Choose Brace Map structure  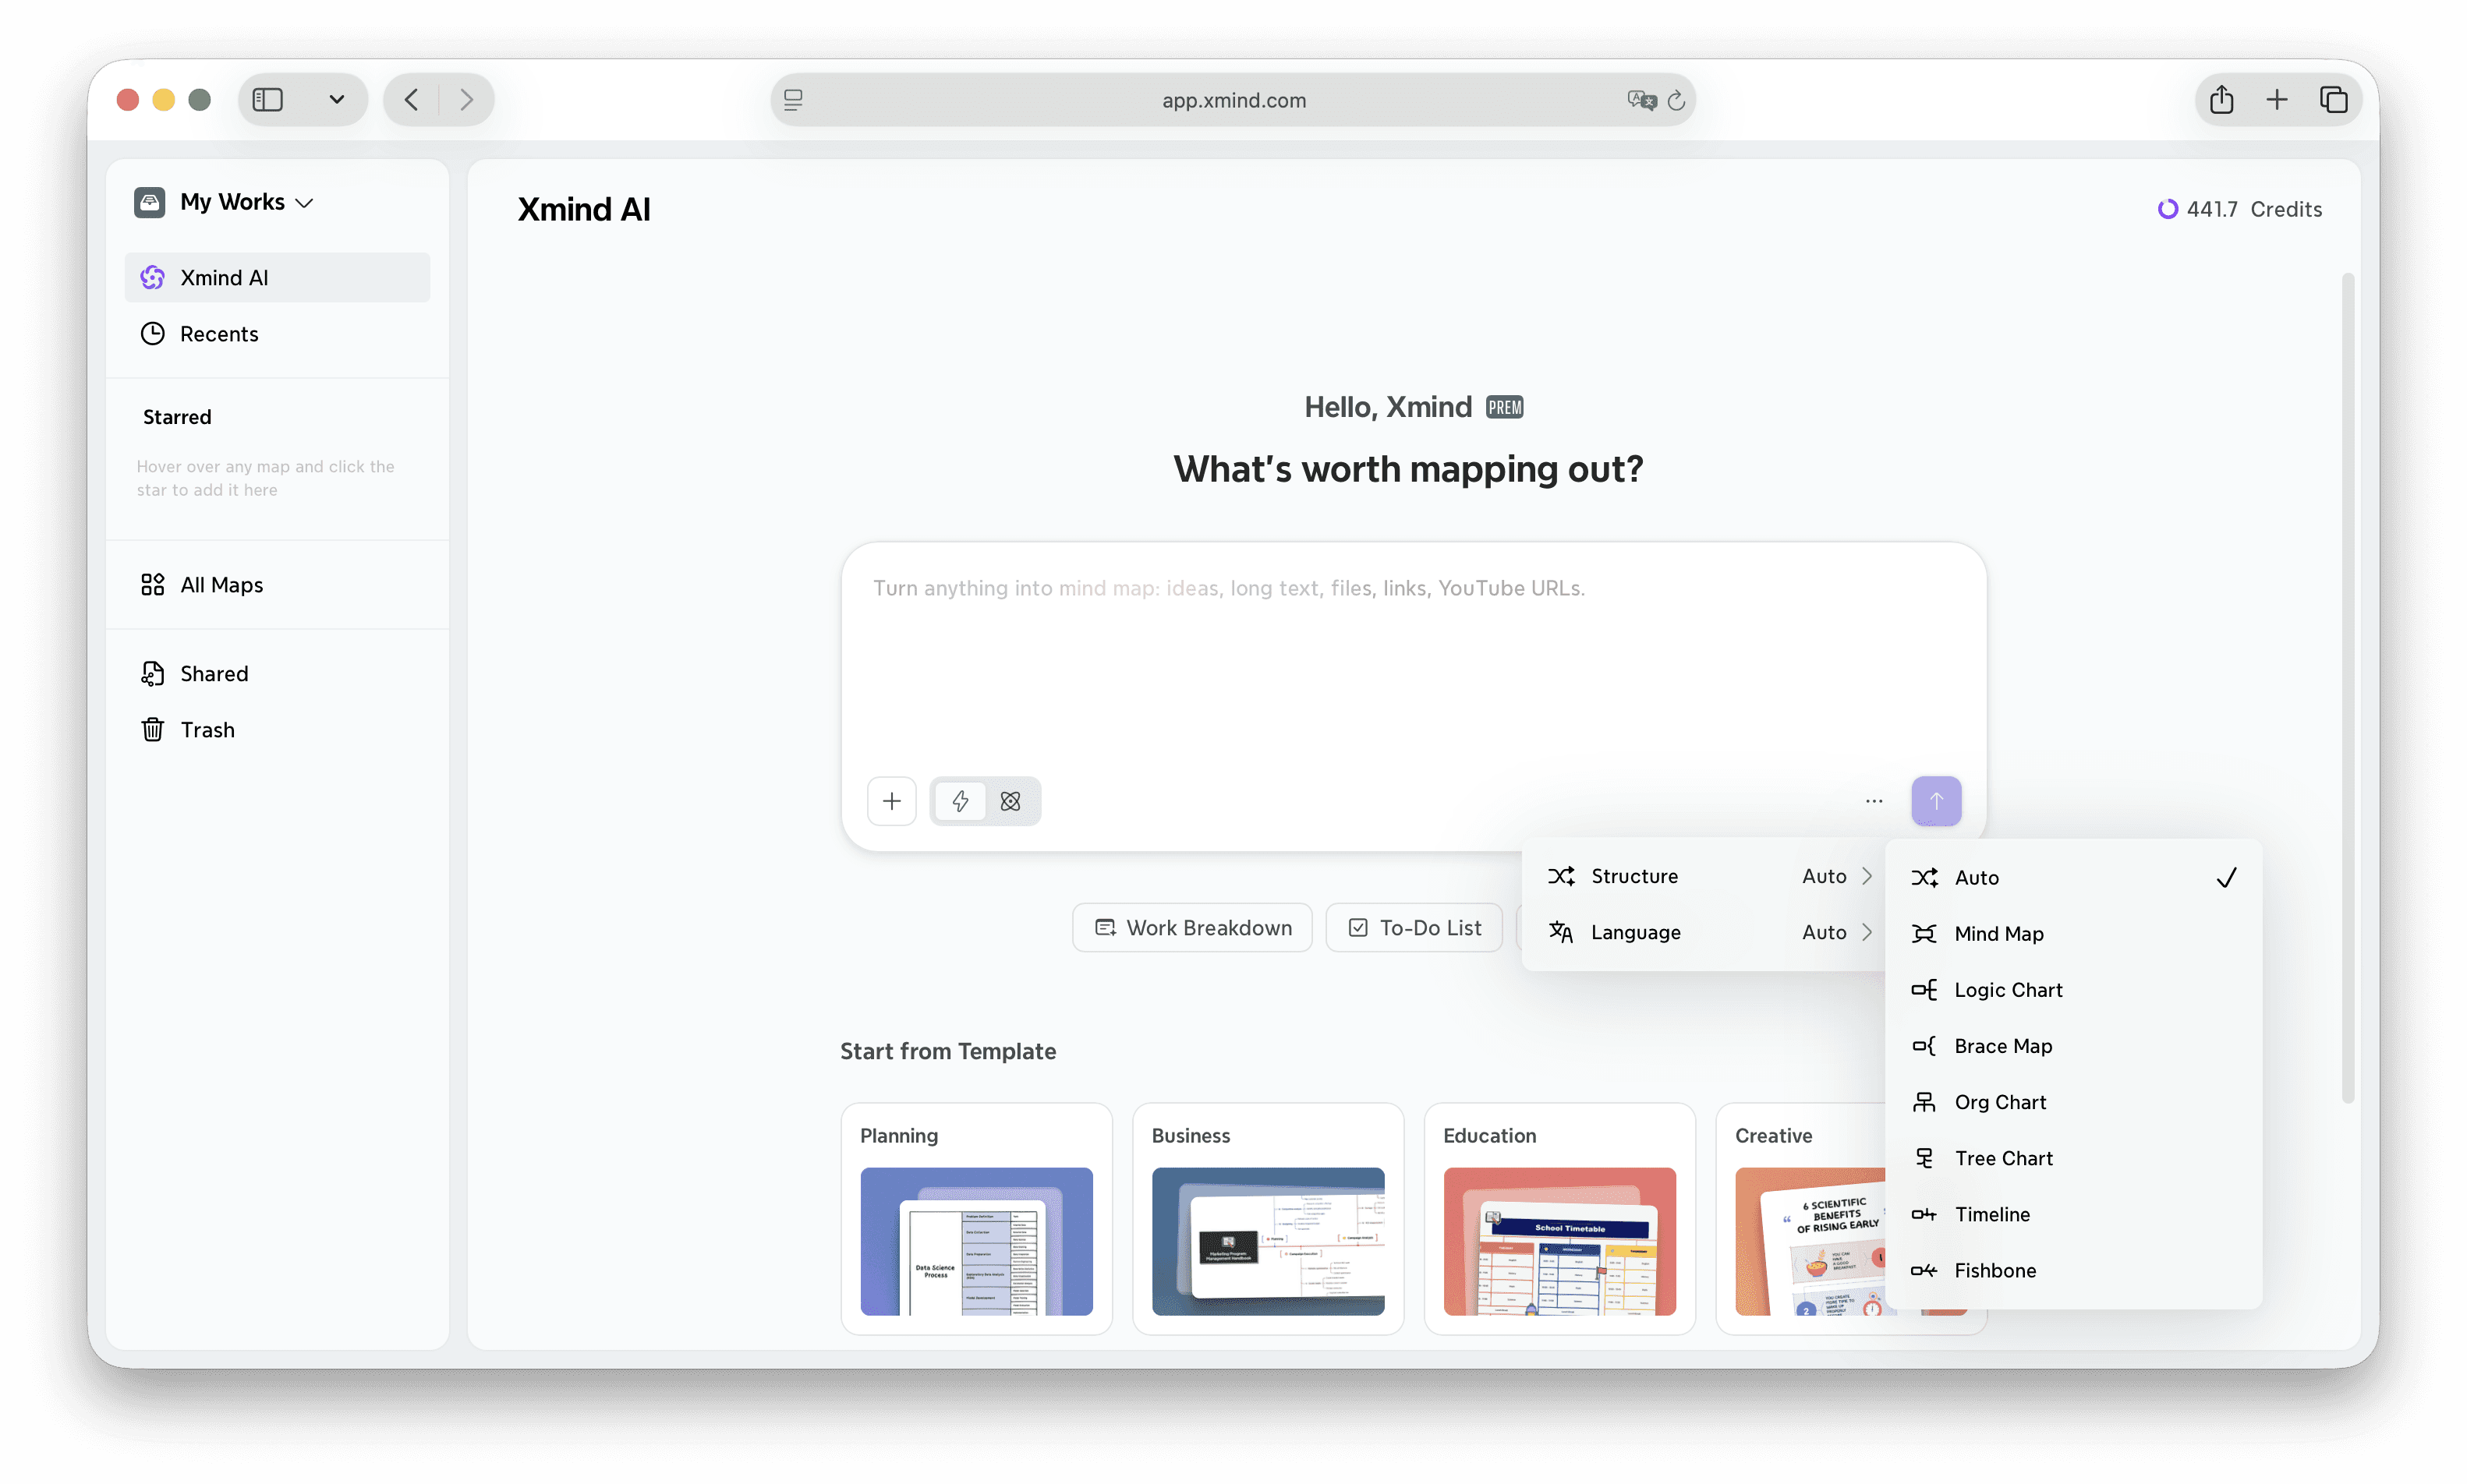point(2072,1045)
